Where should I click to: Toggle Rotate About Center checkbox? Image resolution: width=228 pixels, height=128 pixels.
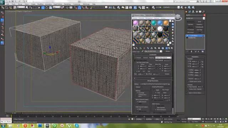click(x=188, y=81)
